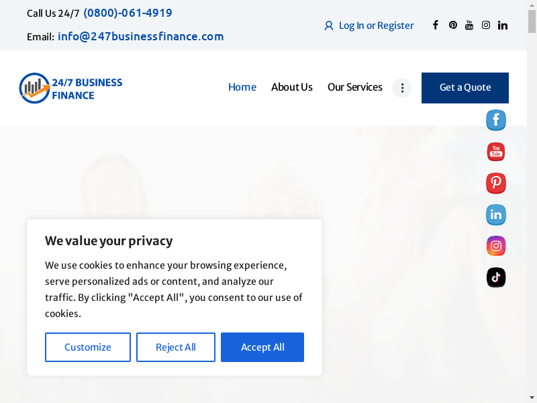Open the About Us menu item
The height and width of the screenshot is (403, 537).
click(292, 87)
